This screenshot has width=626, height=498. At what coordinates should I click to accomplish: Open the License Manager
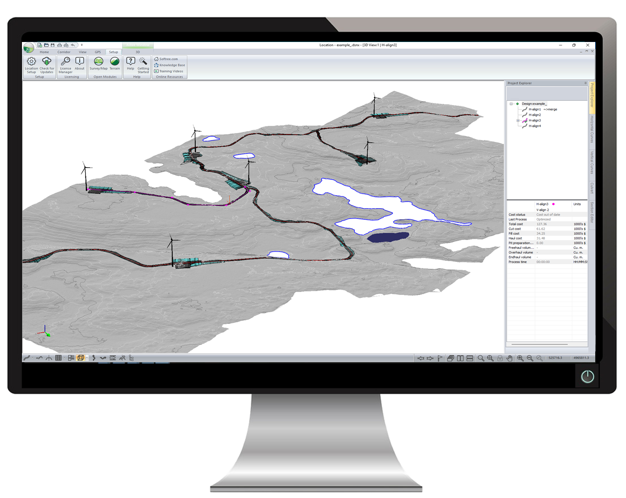[x=66, y=65]
